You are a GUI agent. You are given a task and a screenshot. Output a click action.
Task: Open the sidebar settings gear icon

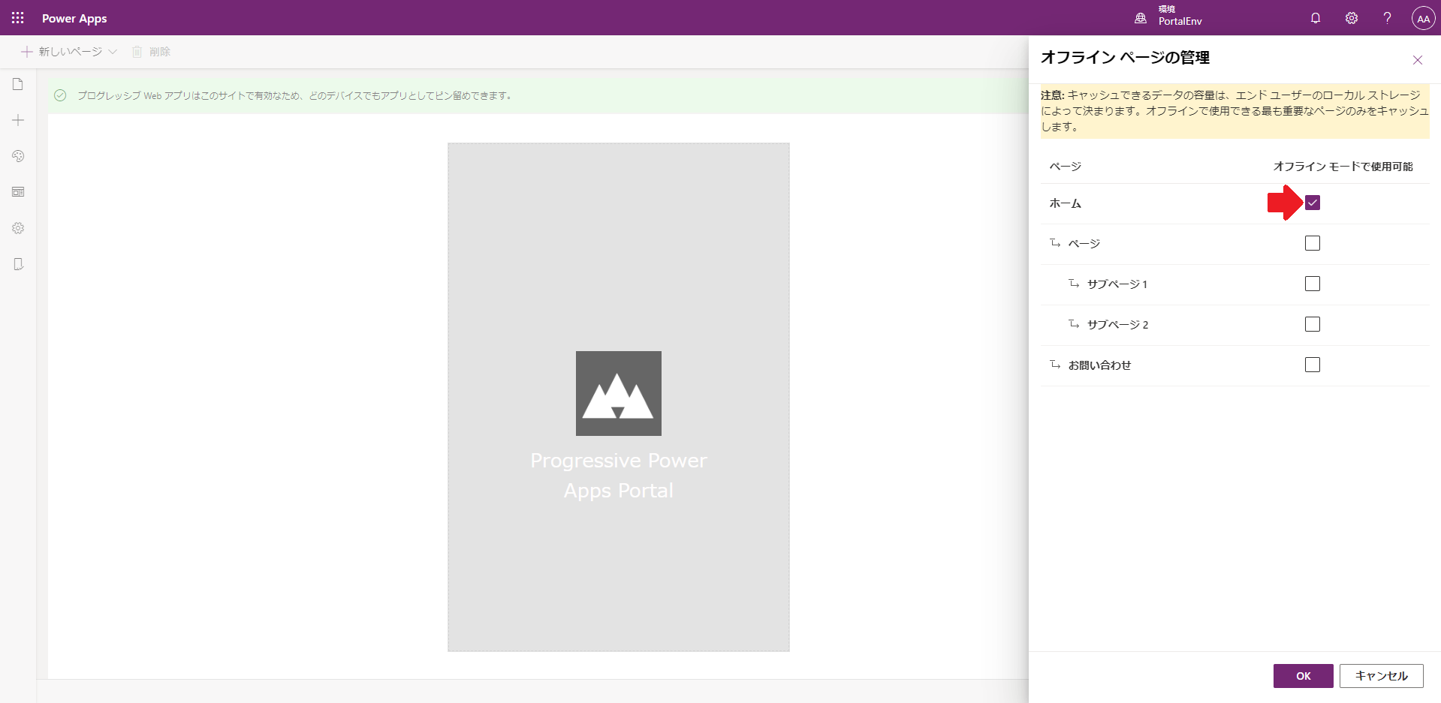click(x=18, y=228)
